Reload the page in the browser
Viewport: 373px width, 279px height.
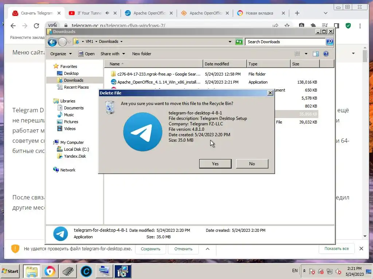pos(36,26)
